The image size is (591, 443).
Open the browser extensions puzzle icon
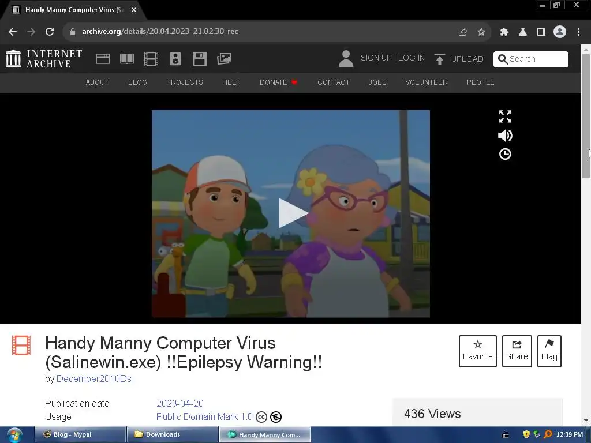tap(504, 32)
